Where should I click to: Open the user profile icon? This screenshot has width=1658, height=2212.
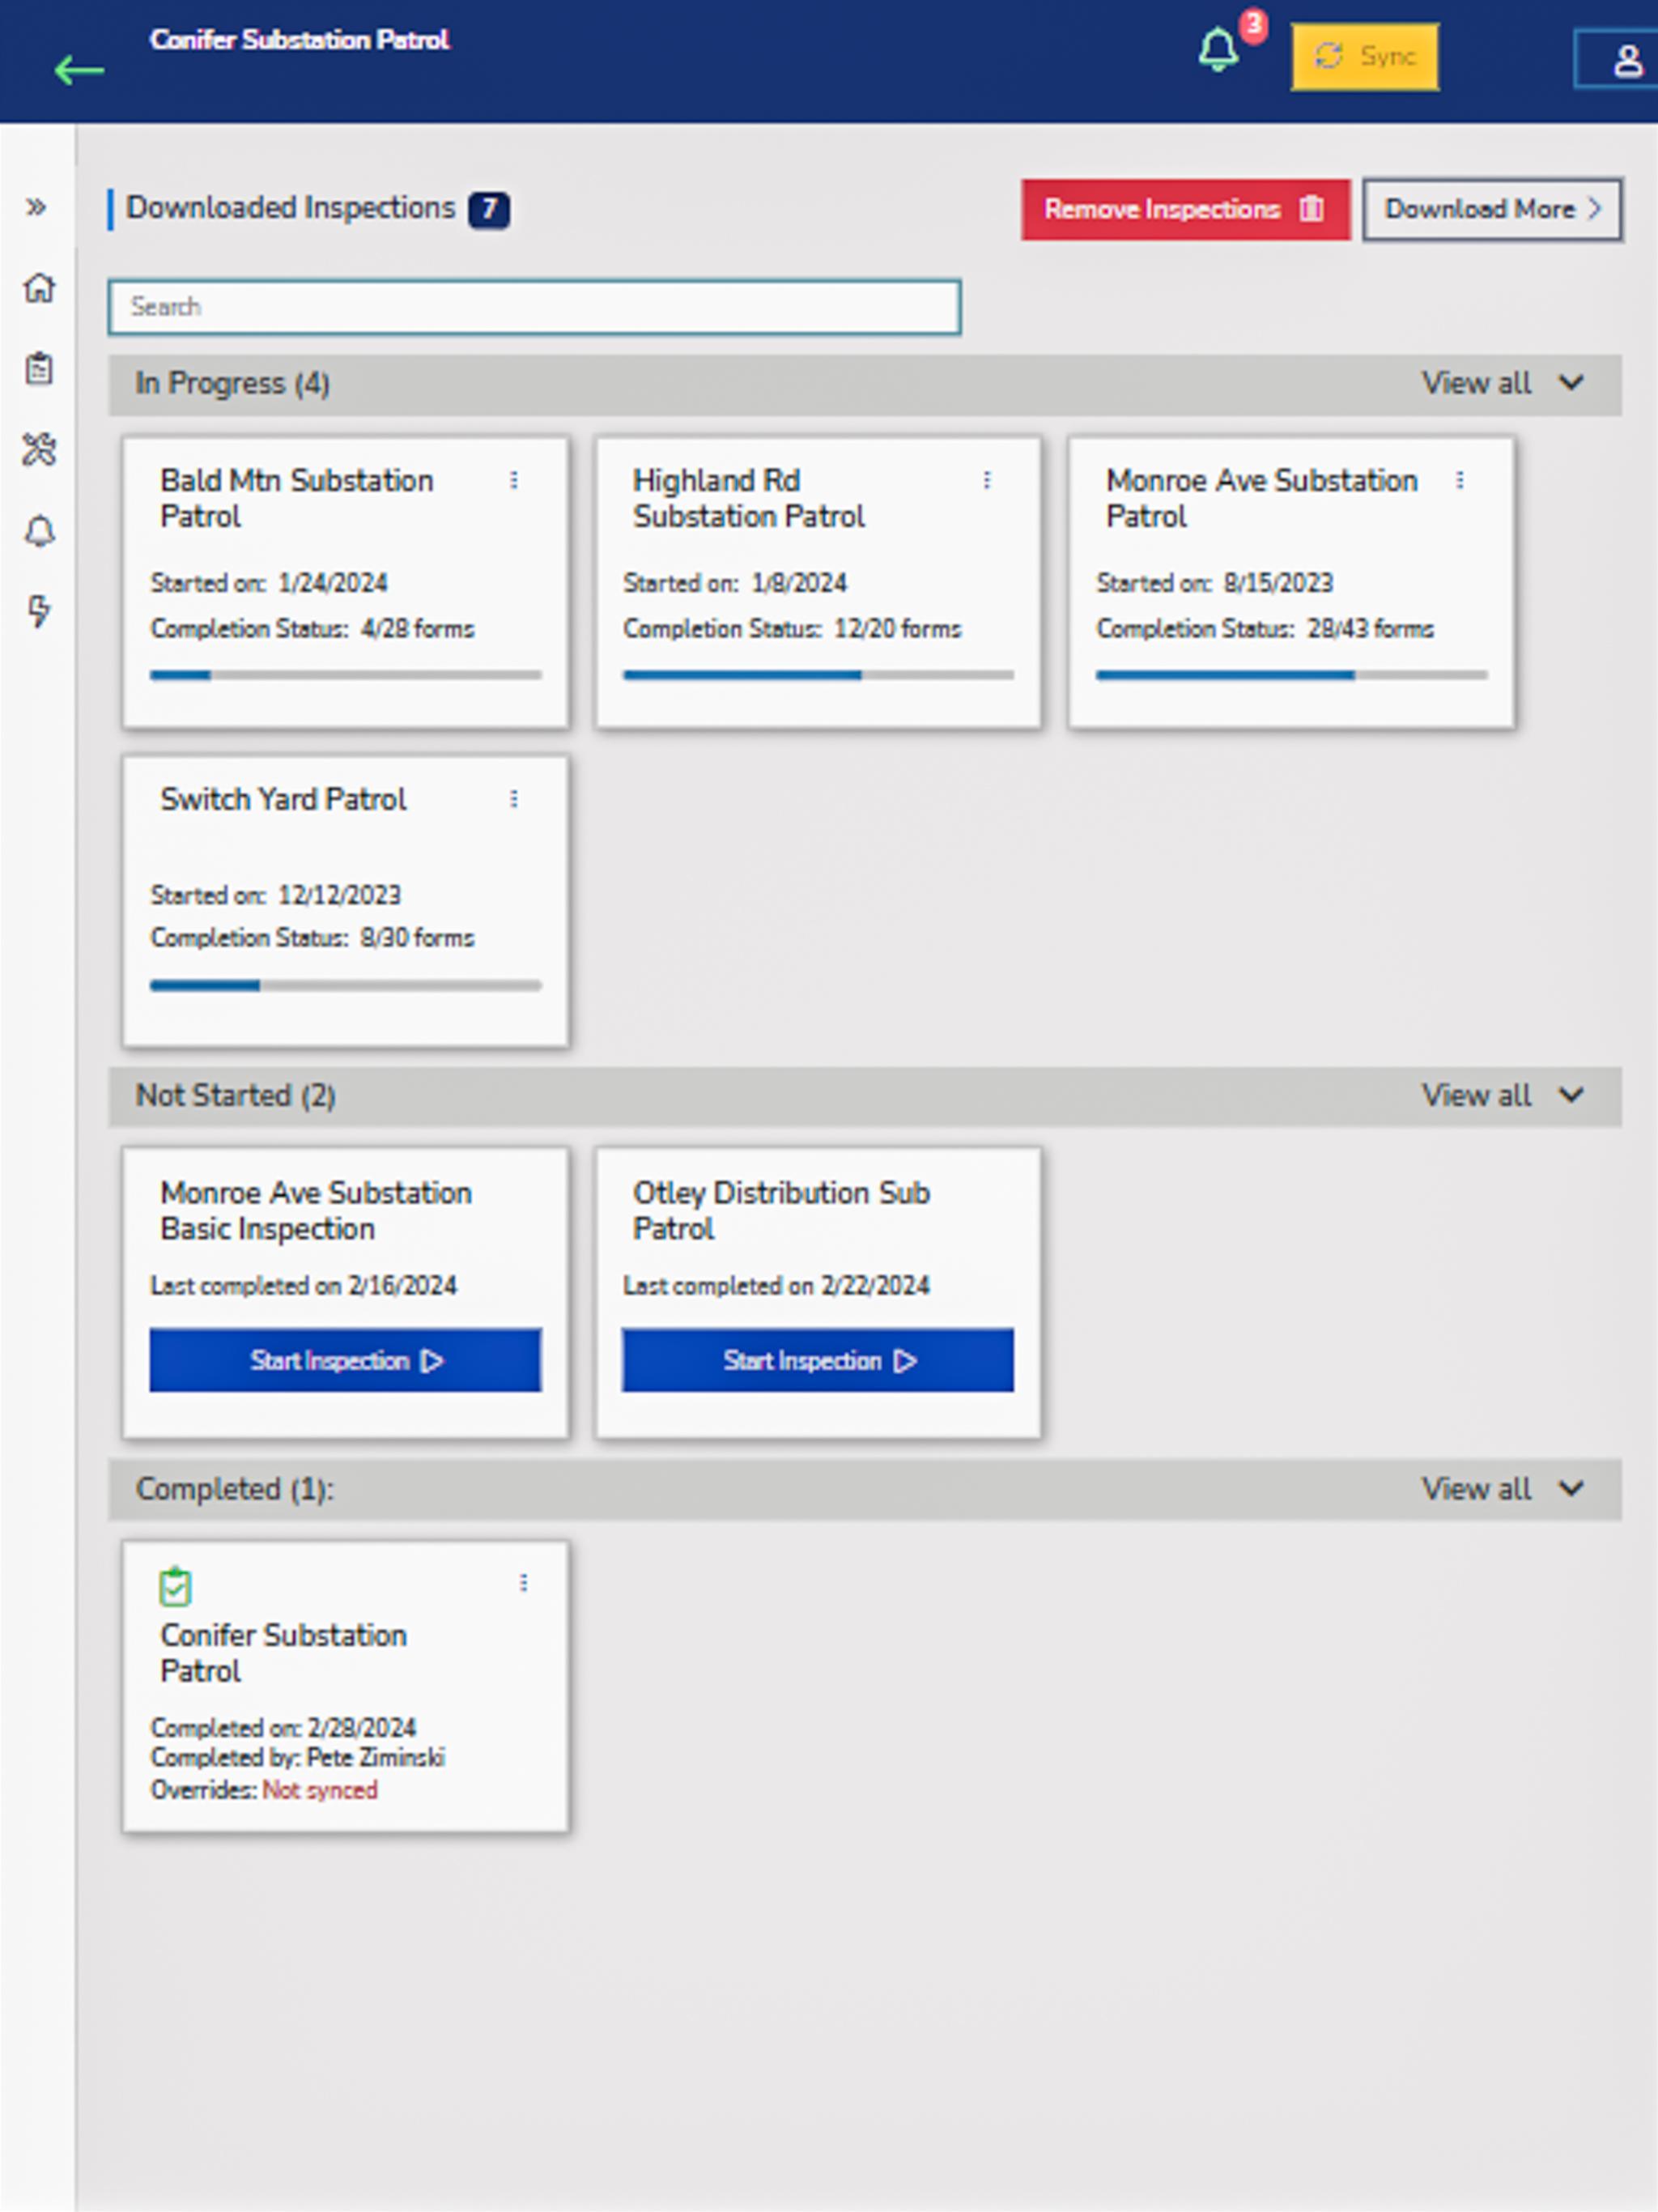(x=1627, y=60)
